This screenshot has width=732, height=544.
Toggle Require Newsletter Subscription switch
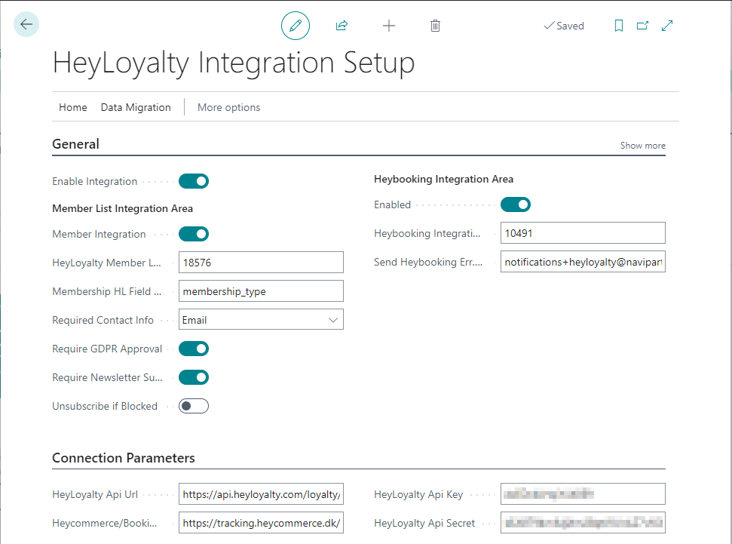coord(194,377)
